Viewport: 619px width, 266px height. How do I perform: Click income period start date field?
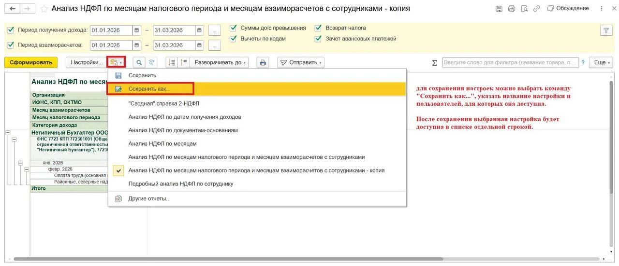(x=111, y=30)
